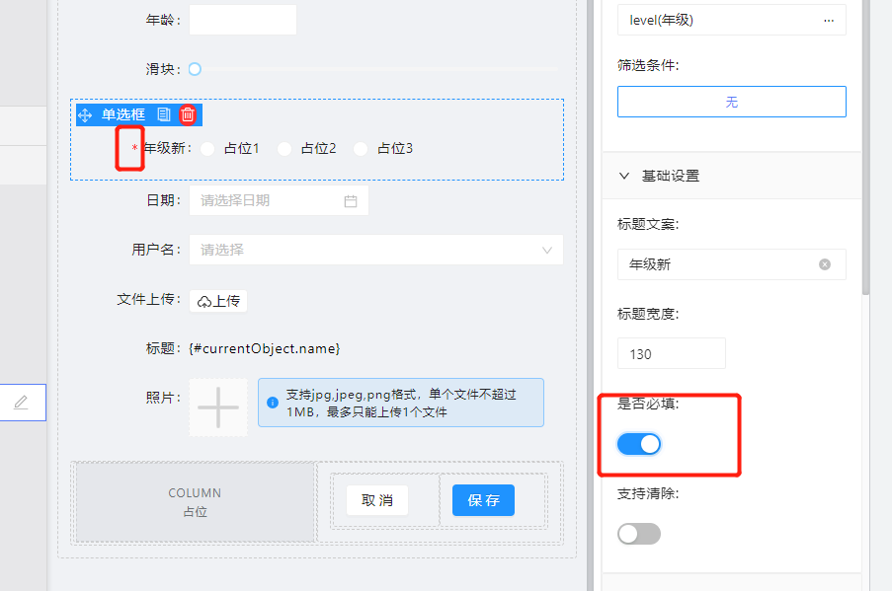Open the calendar icon in 日期 field

coord(351,201)
